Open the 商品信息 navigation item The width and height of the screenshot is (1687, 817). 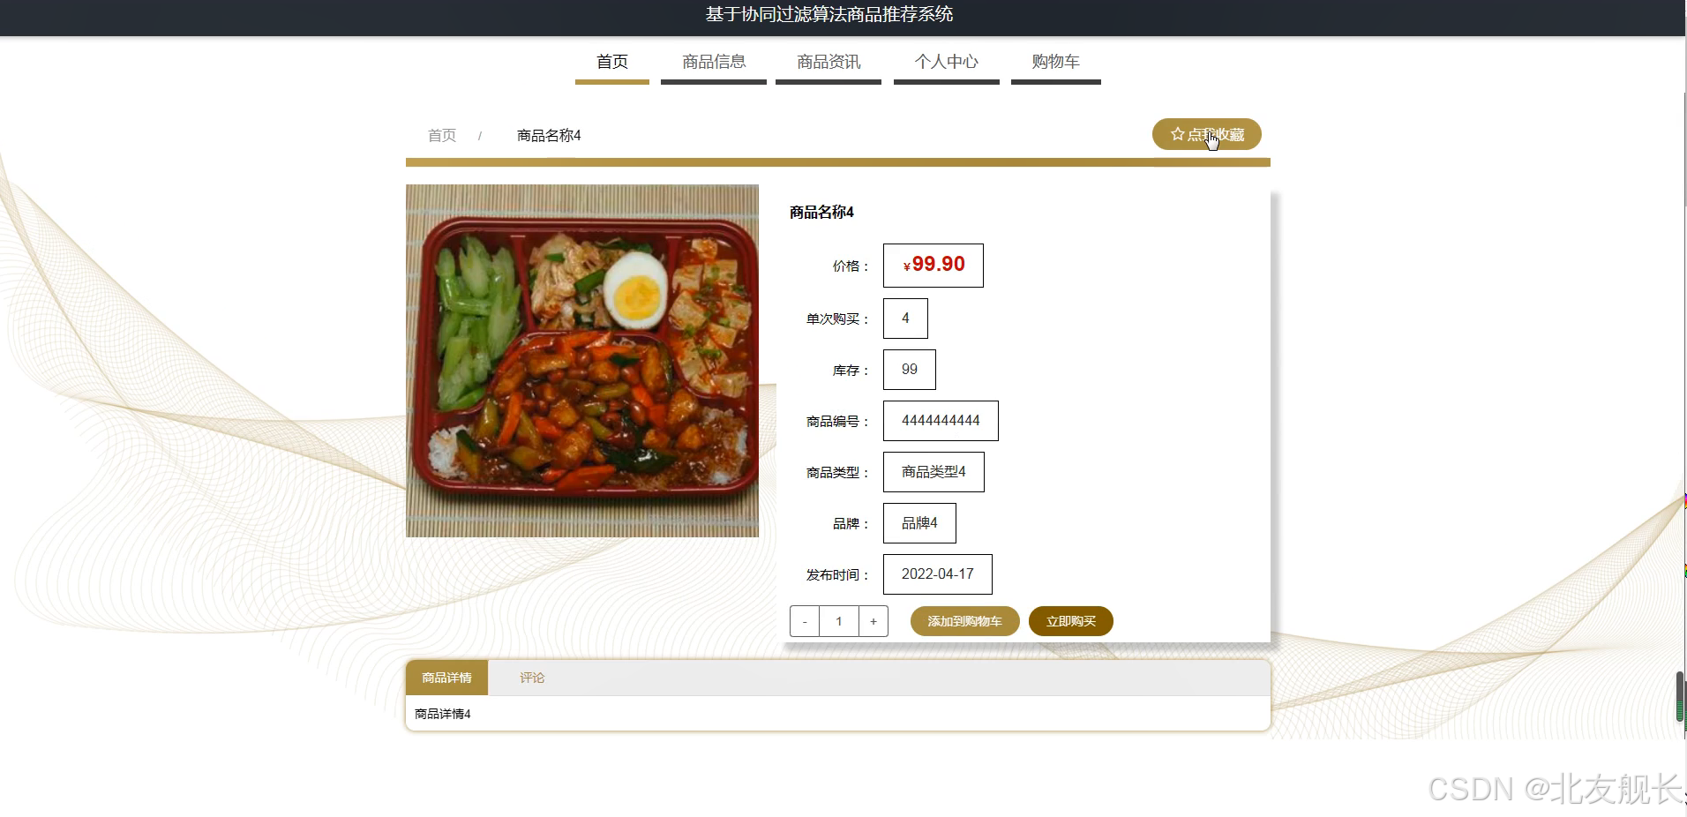tap(713, 62)
